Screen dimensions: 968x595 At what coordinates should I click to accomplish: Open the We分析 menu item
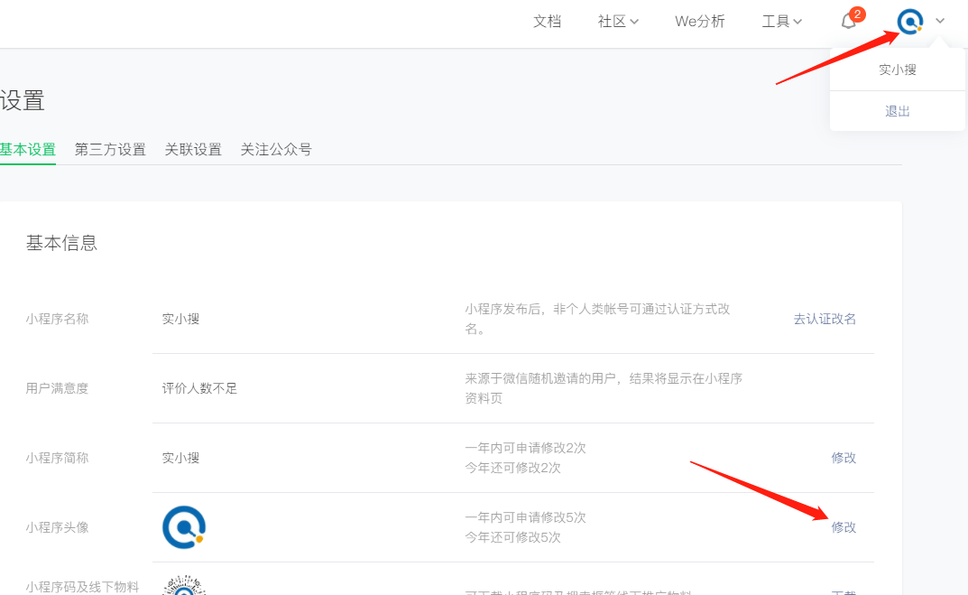(x=699, y=22)
